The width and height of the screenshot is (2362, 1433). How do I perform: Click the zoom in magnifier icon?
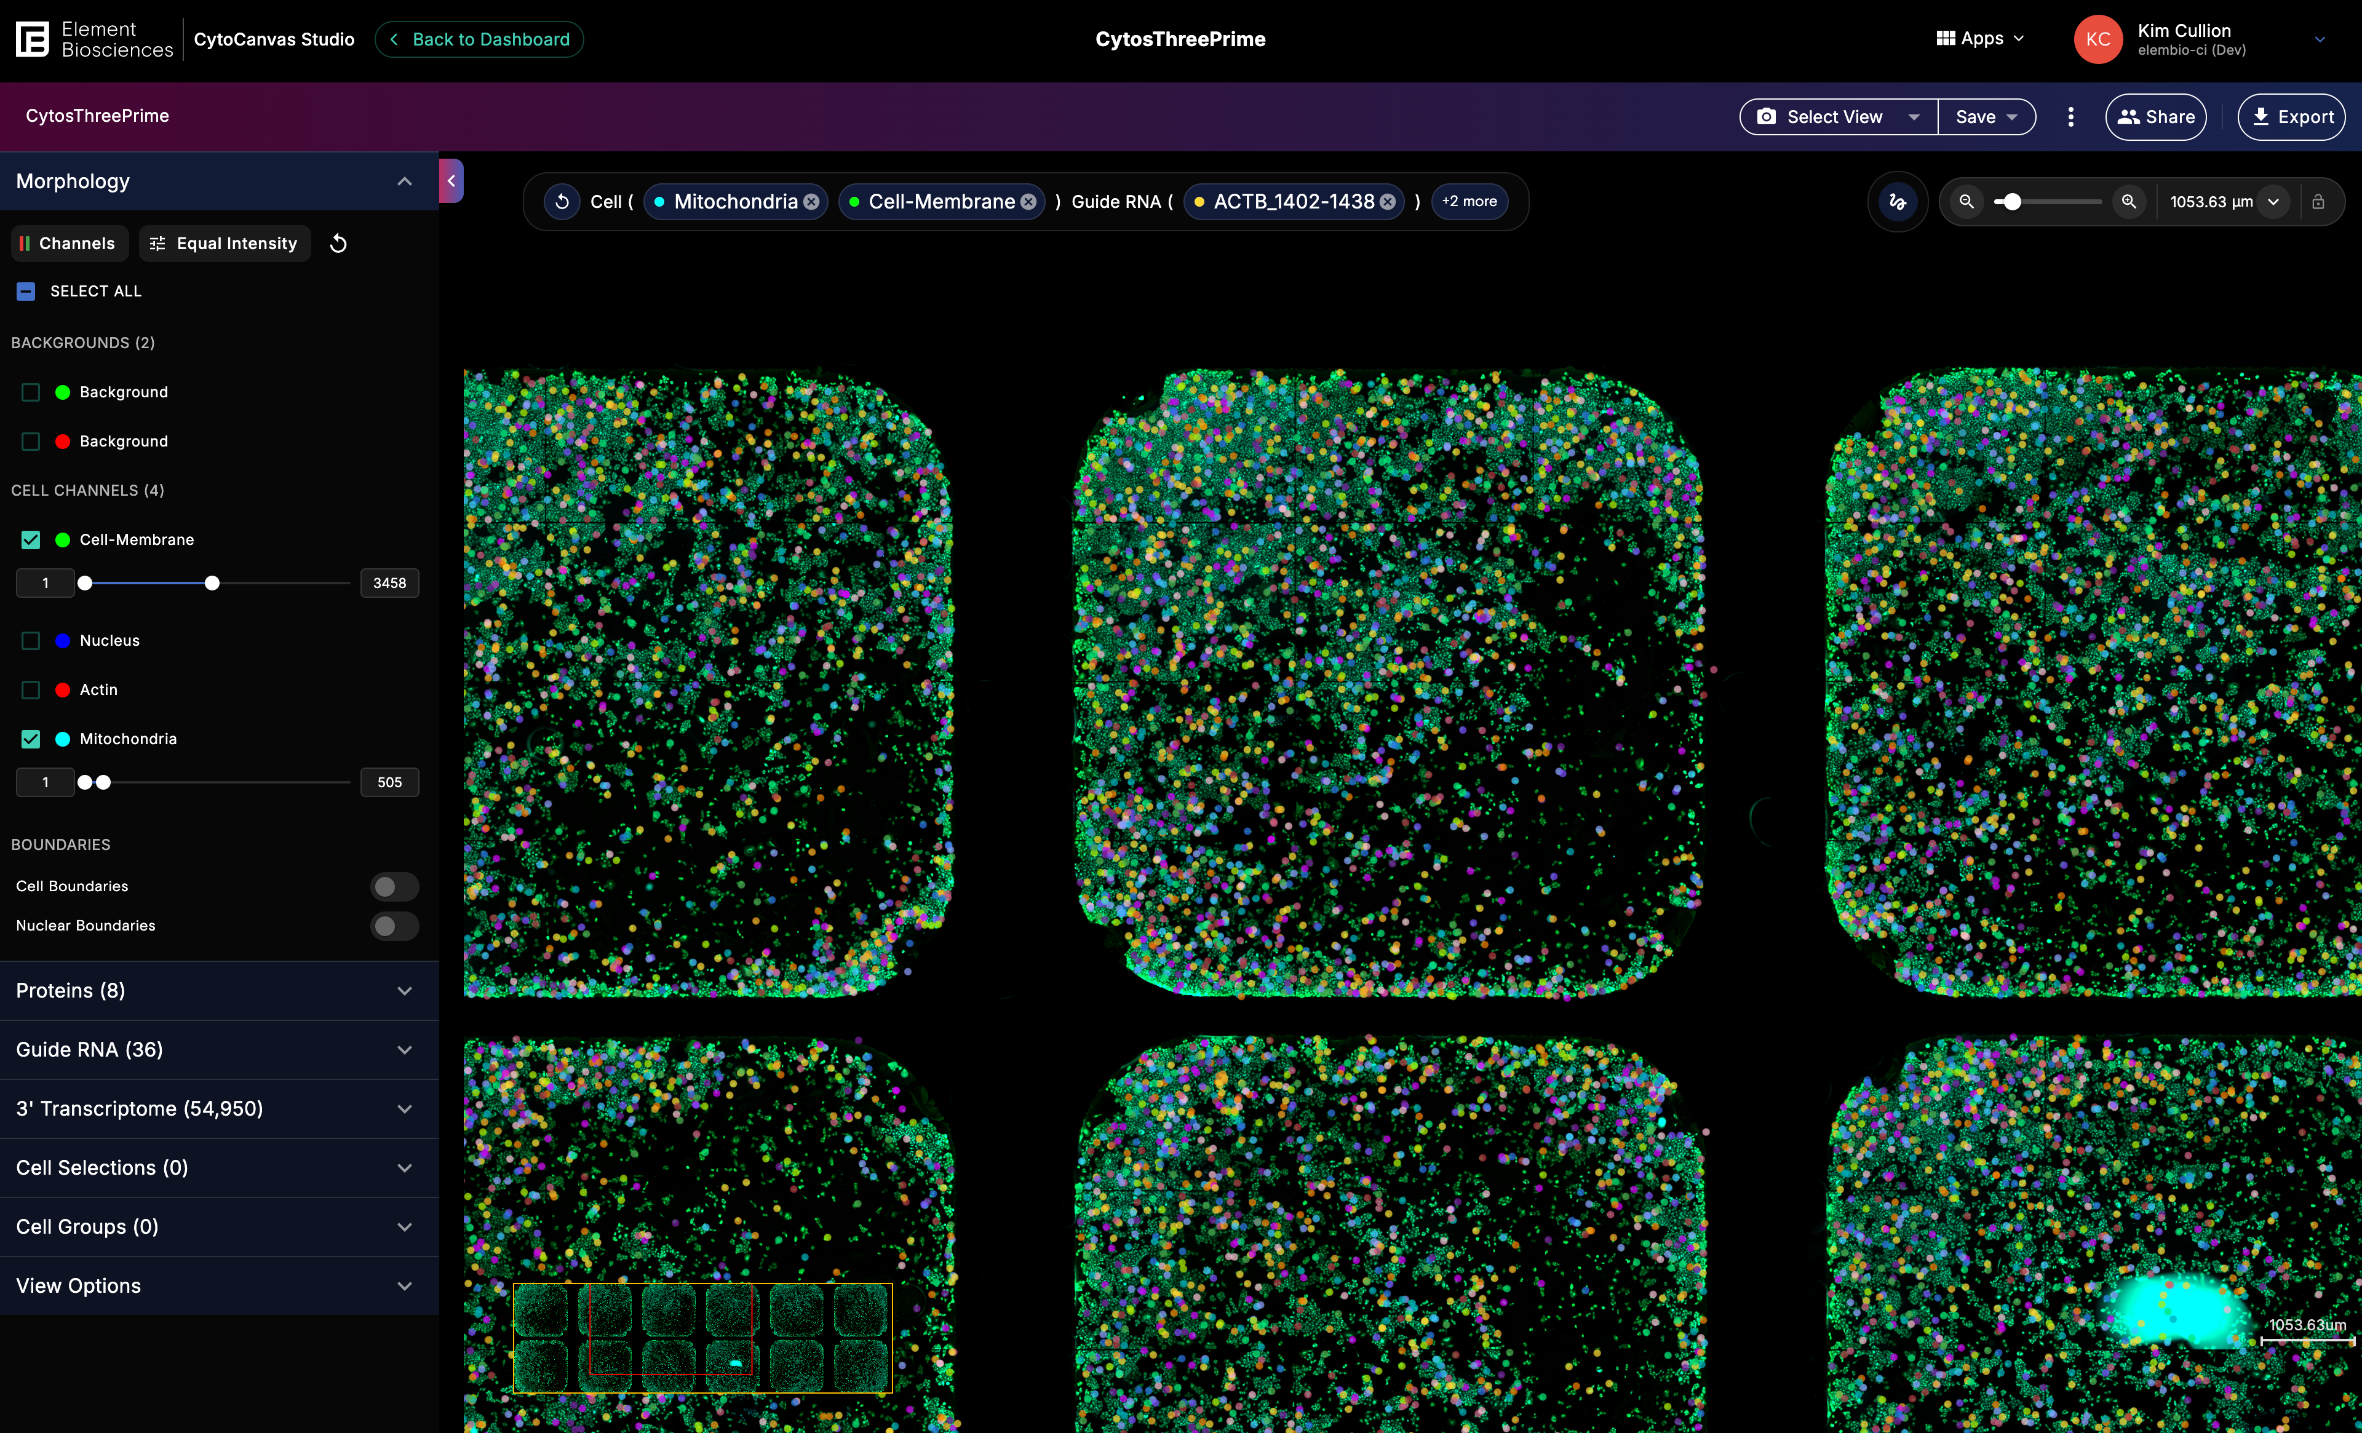2129,201
